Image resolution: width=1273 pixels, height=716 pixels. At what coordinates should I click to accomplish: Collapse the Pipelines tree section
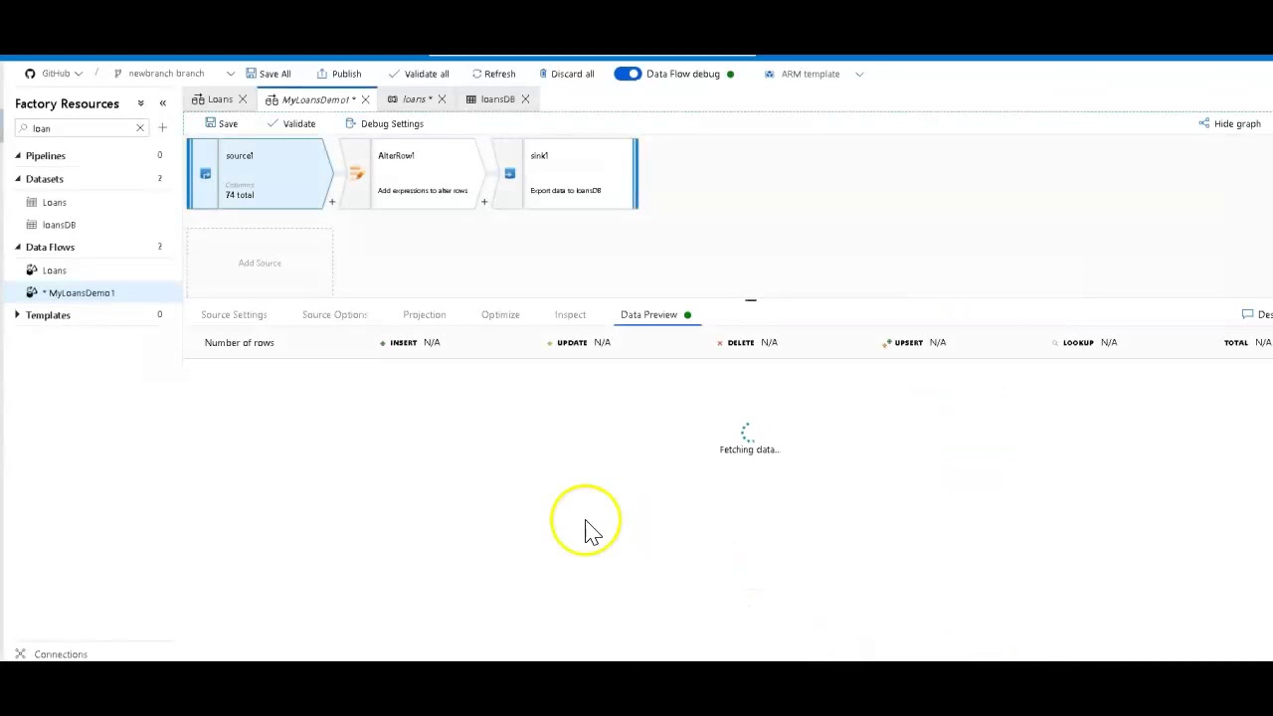[18, 156]
